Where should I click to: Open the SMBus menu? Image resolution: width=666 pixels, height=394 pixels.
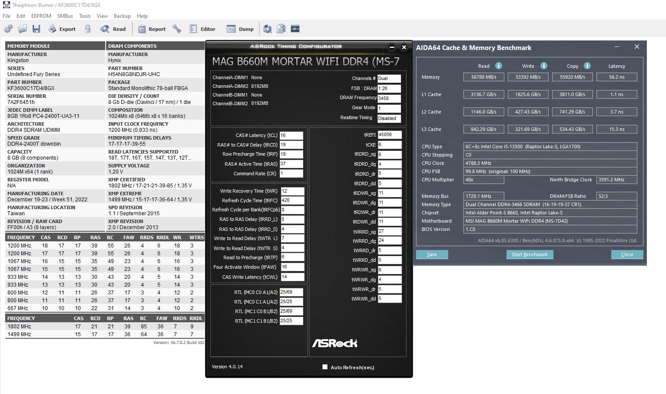coord(65,16)
